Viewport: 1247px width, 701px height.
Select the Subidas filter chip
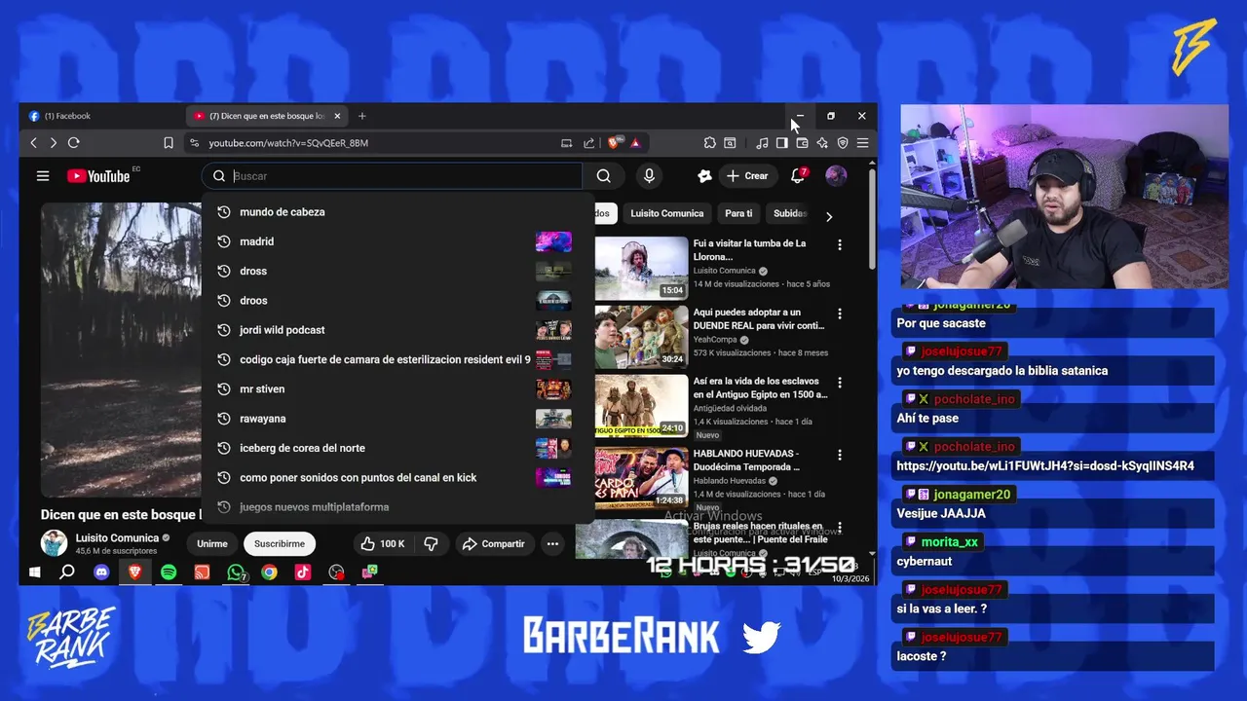[790, 213]
